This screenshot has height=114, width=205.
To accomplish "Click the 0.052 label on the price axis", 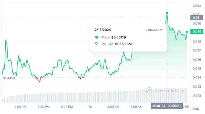I will (x=197, y=6).
